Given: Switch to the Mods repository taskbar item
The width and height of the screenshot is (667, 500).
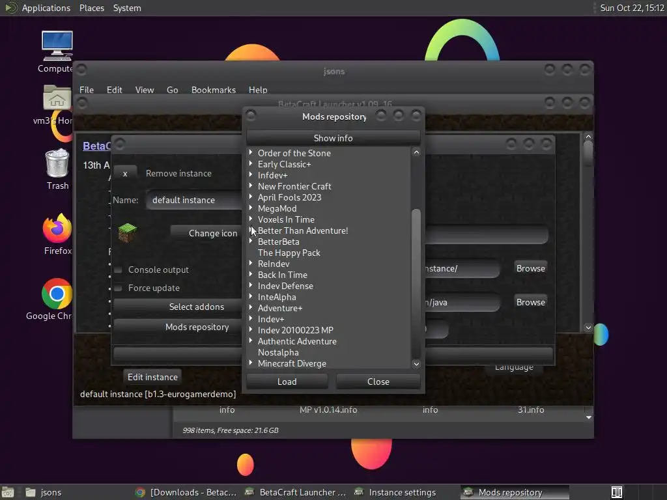Looking at the screenshot, I should [x=515, y=492].
